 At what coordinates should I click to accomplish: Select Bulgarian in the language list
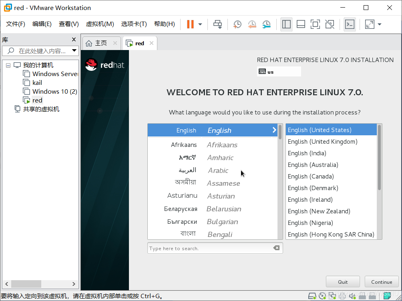tap(213, 222)
